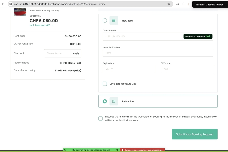
Task: Accept the landlord's Terms & Conditions checkbox
Action: (x=100, y=118)
